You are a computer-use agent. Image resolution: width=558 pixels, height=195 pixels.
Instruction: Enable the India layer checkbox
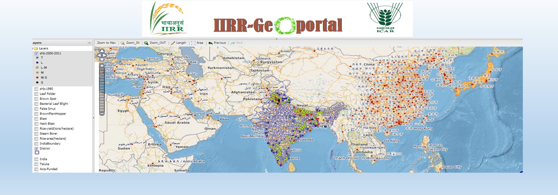point(36,159)
